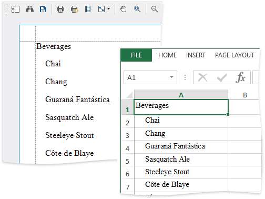Click the Select All corner triangle
This screenshot has height=199, width=265.
pyautogui.click(x=129, y=95)
